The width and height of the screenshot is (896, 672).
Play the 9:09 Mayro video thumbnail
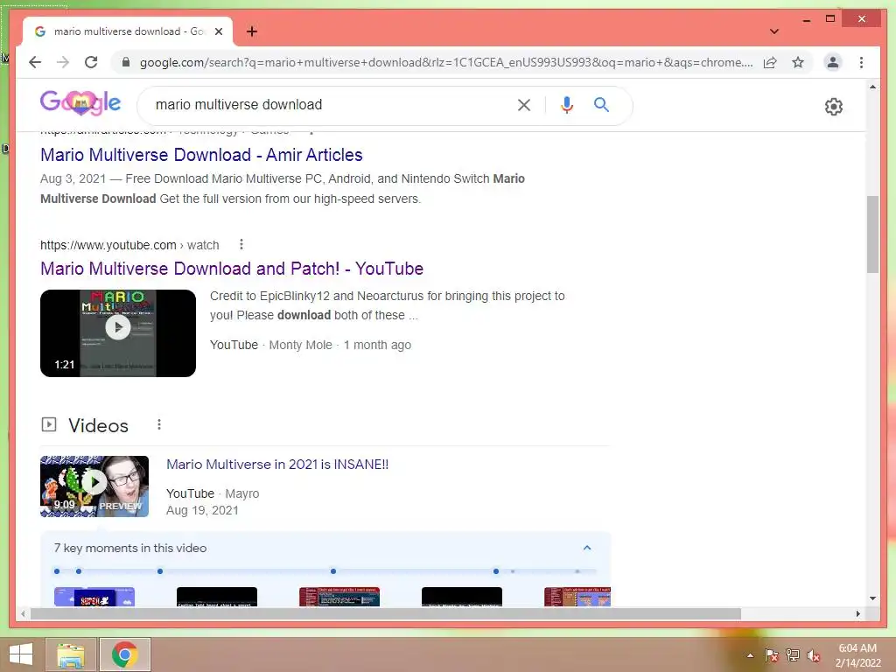pos(94,486)
